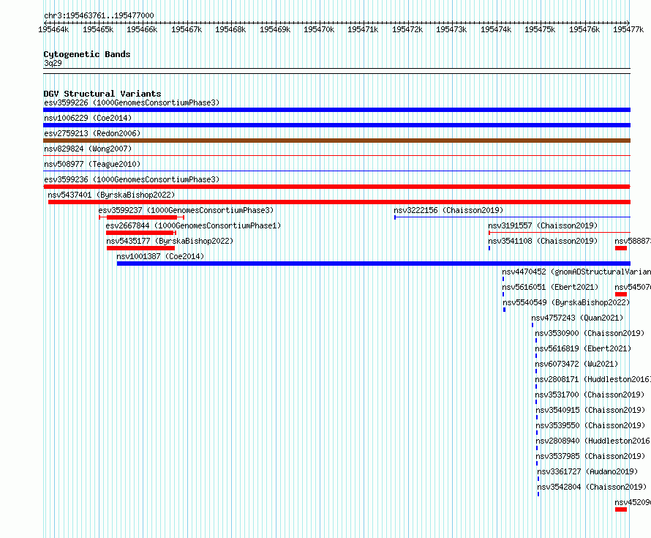Click the red bar under nsv5437401
Viewport: 651px width, 538px height.
pyautogui.click(x=339, y=202)
